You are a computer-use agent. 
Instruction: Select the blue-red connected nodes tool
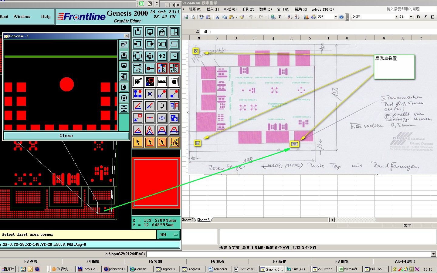click(x=138, y=94)
